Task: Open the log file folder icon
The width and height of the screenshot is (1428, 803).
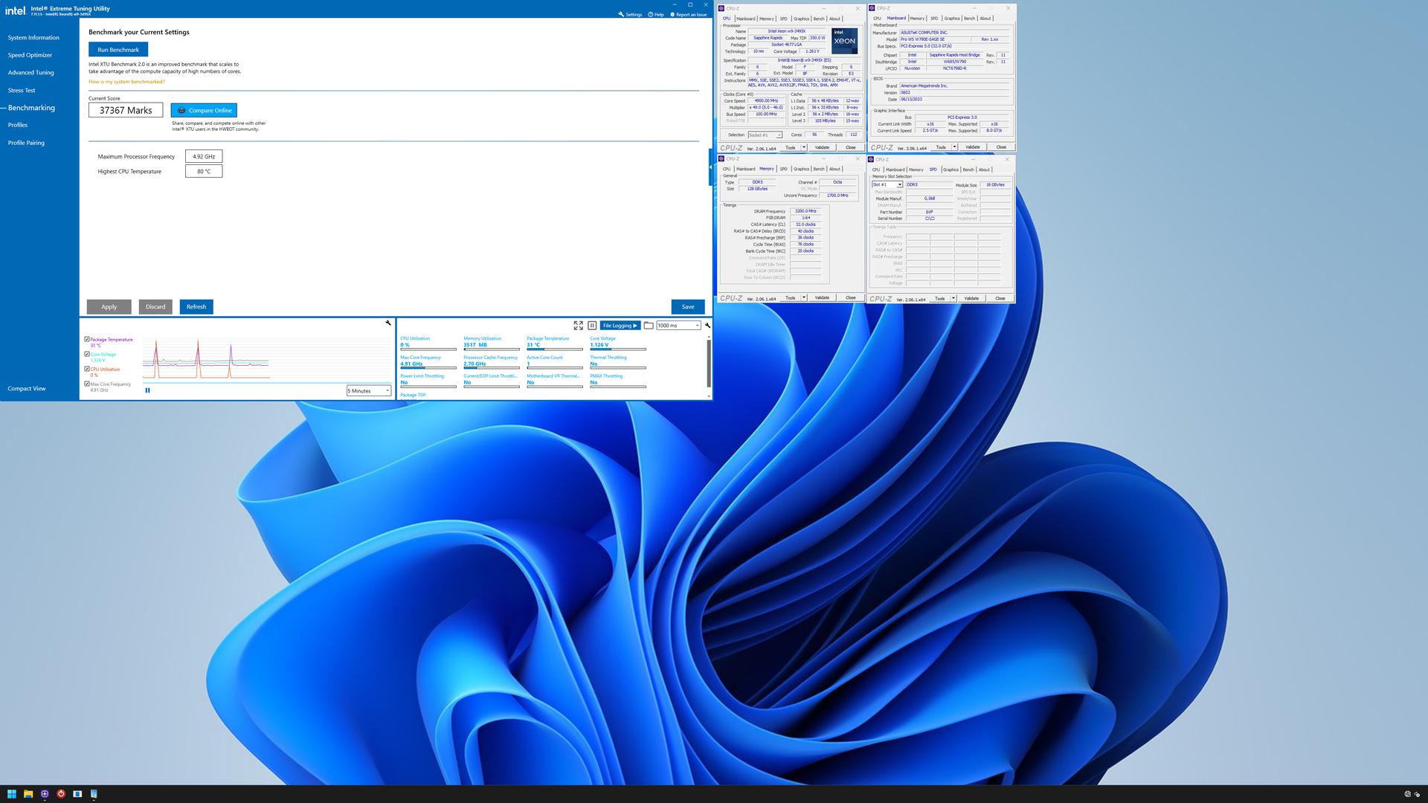Action: pyautogui.click(x=649, y=326)
